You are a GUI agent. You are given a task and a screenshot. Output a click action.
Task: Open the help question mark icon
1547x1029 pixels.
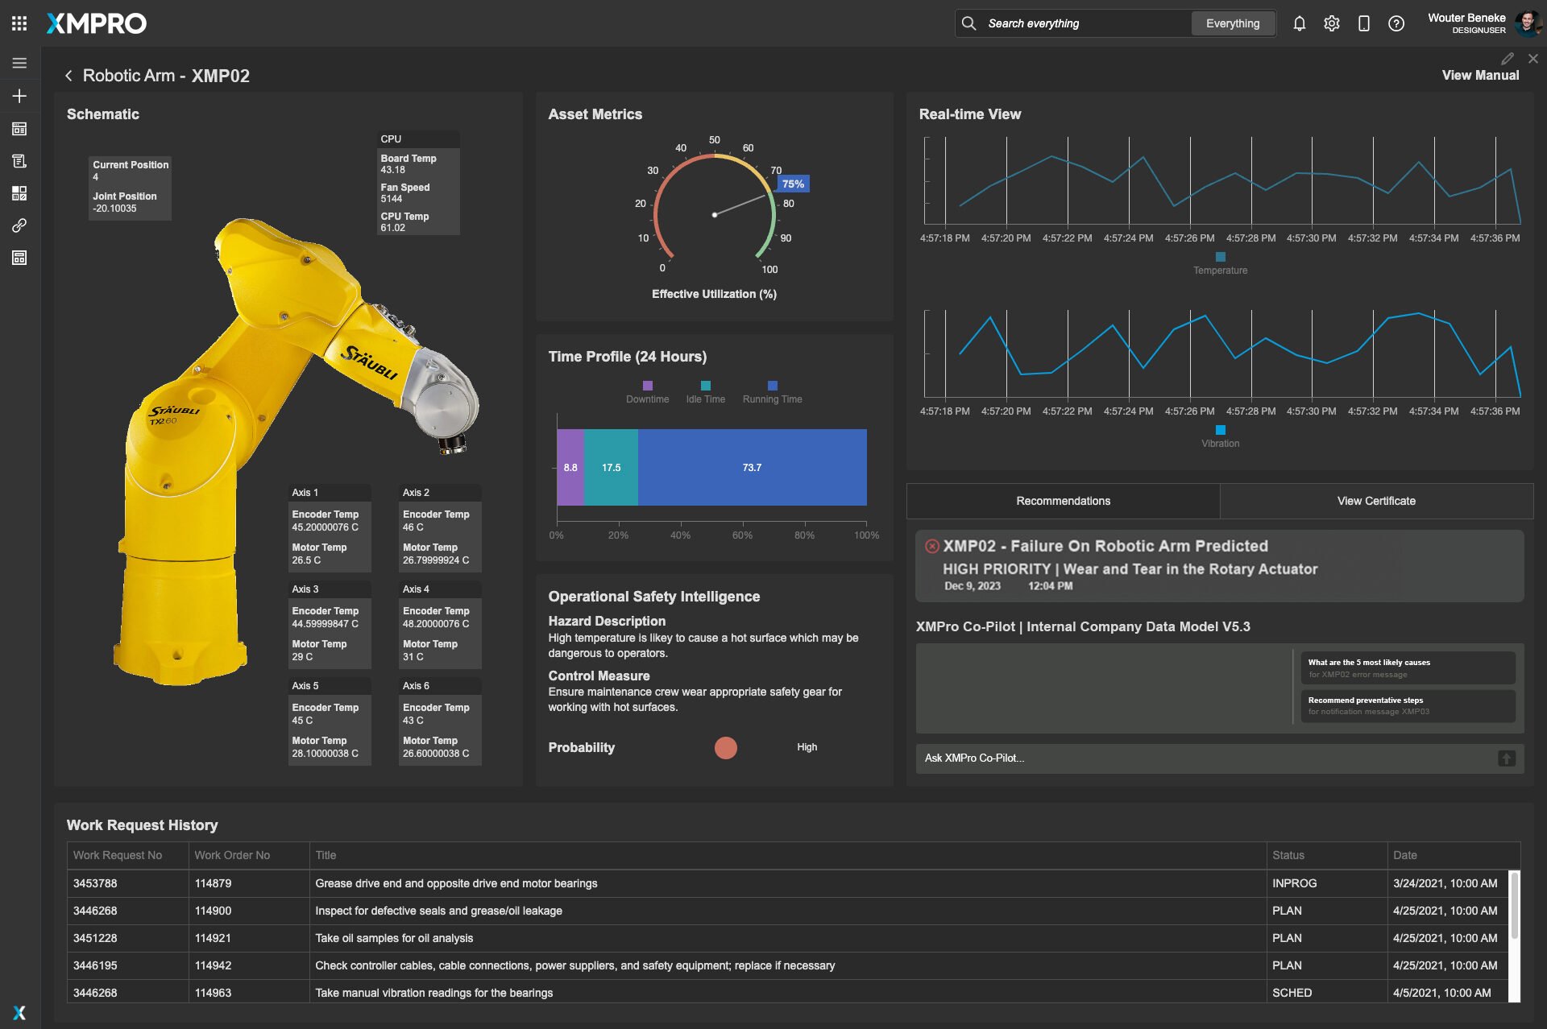coord(1396,23)
